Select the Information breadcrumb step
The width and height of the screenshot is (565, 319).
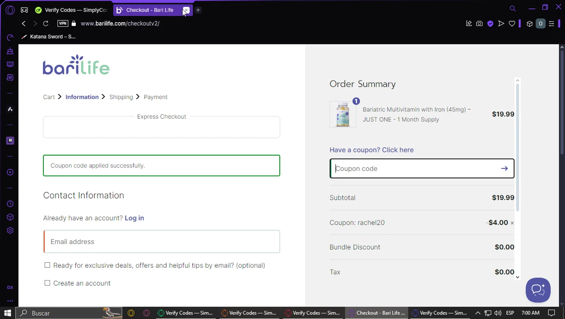pyautogui.click(x=82, y=97)
